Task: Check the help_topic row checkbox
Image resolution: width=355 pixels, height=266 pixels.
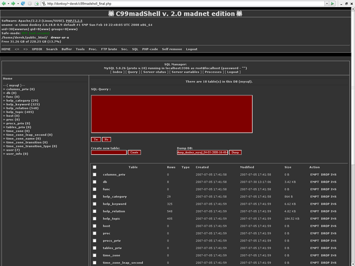Action: [95, 219]
